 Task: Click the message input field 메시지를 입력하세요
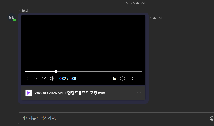[x=116, y=118]
